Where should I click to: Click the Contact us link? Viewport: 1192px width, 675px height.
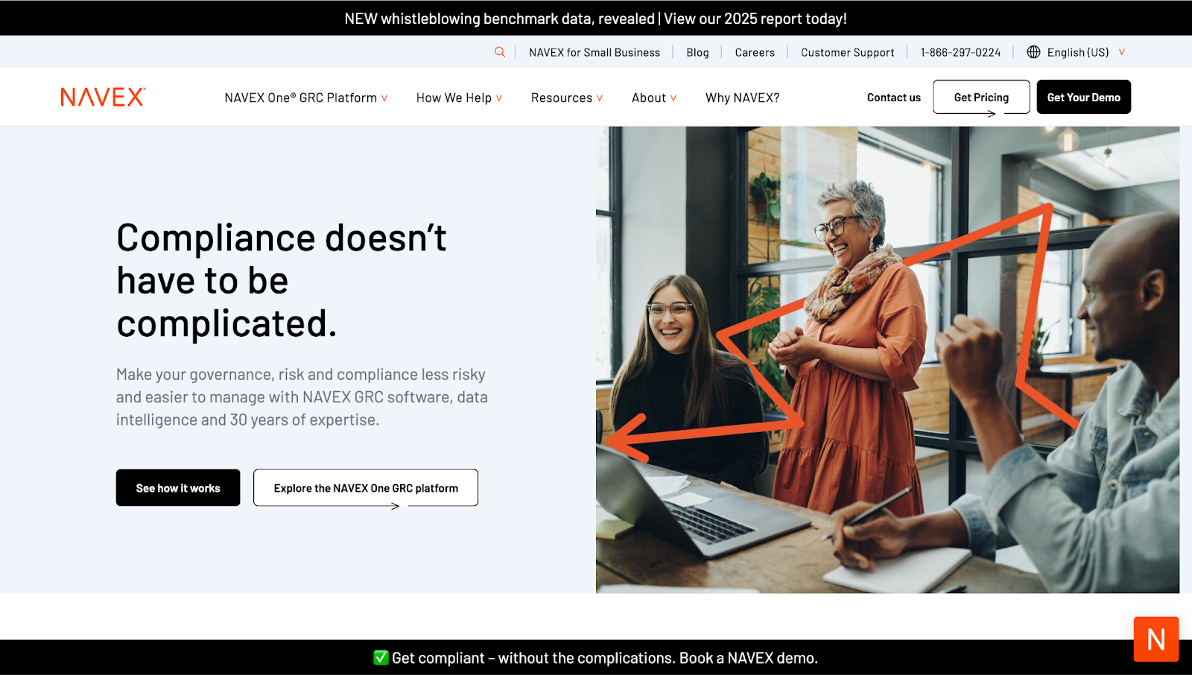pyautogui.click(x=893, y=97)
